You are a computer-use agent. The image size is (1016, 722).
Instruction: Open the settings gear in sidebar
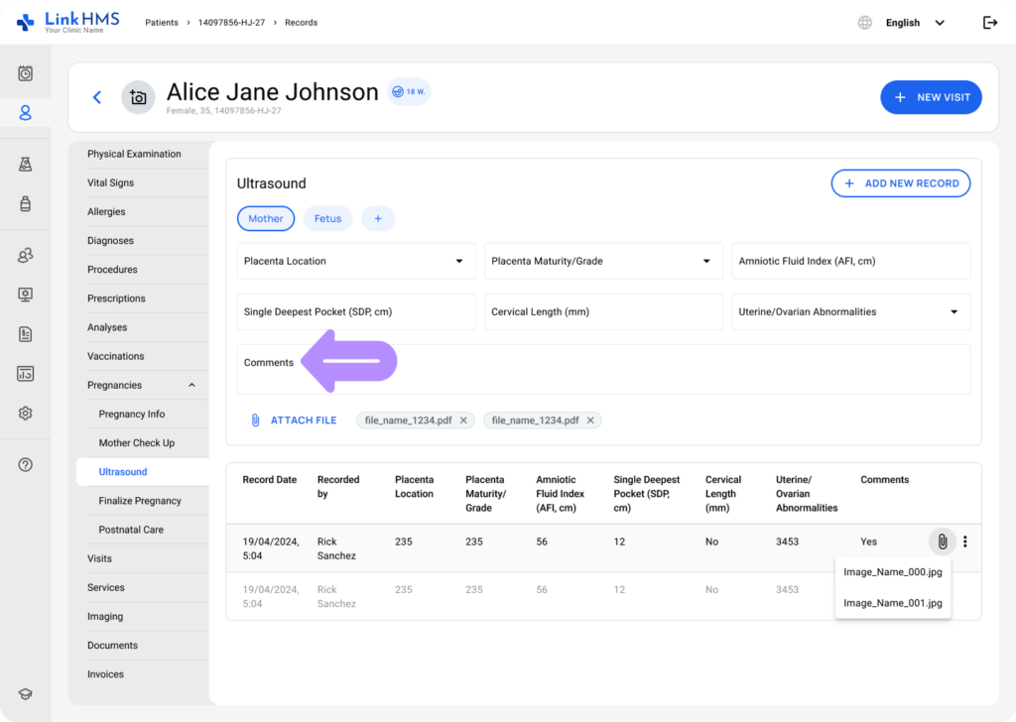[x=26, y=414]
